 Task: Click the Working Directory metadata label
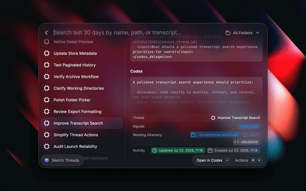coord(147,135)
